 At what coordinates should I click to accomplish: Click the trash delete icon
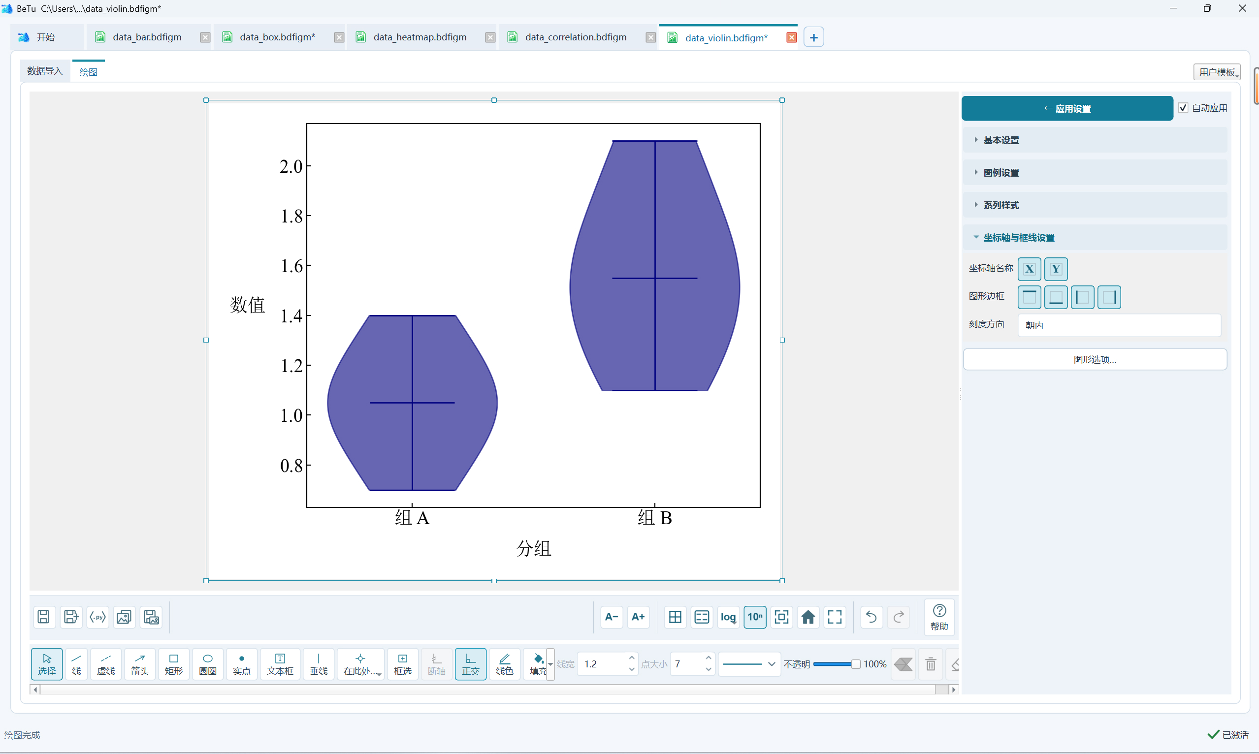pyautogui.click(x=931, y=663)
